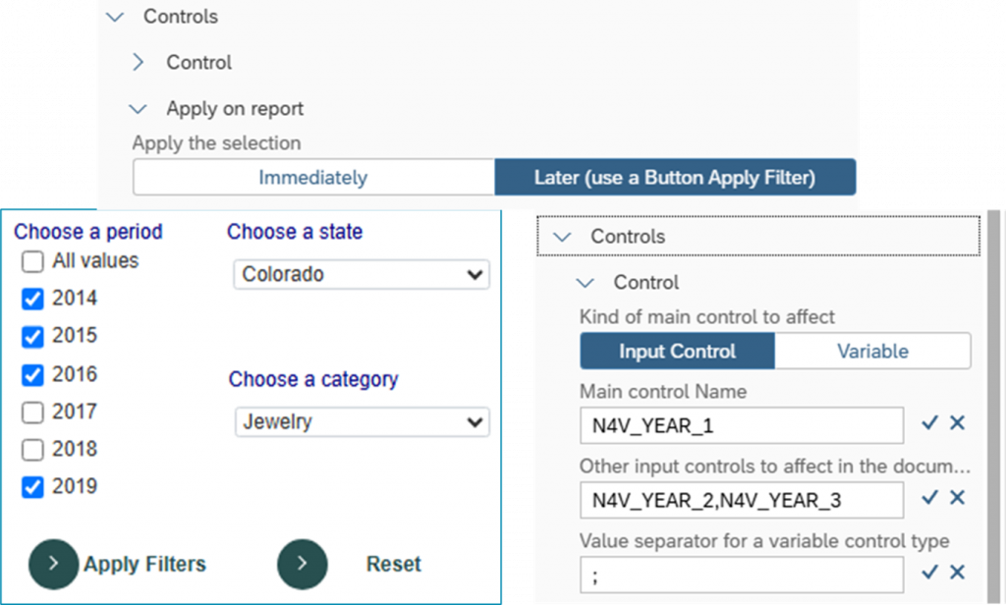Image resolution: width=1006 pixels, height=605 pixels.
Task: Select the Immediately apply option
Action: pos(313,178)
